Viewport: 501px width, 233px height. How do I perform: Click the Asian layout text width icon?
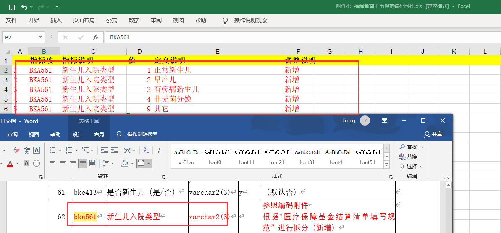128,150
